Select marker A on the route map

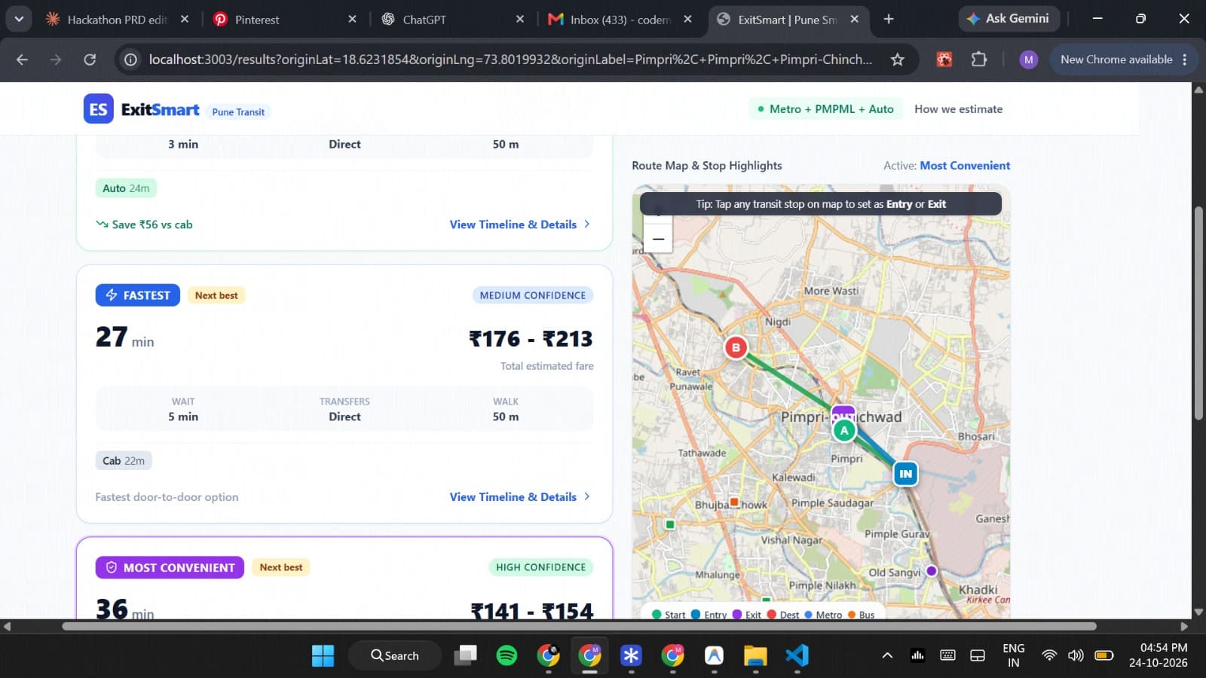[x=844, y=430]
